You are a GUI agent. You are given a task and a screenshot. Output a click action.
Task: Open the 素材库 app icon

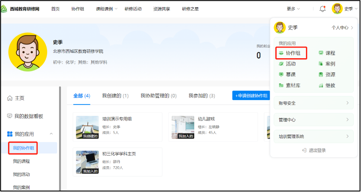coord(281,85)
